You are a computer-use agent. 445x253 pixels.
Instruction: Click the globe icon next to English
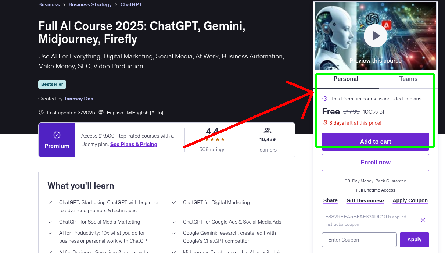pyautogui.click(x=101, y=113)
